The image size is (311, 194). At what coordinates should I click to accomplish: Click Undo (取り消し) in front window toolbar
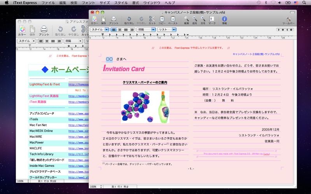tap(129, 20)
